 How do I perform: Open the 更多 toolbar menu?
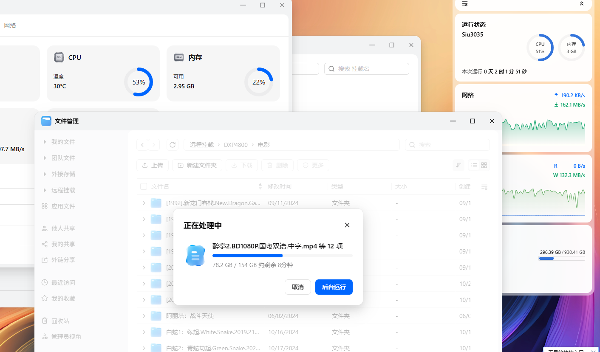click(x=313, y=165)
